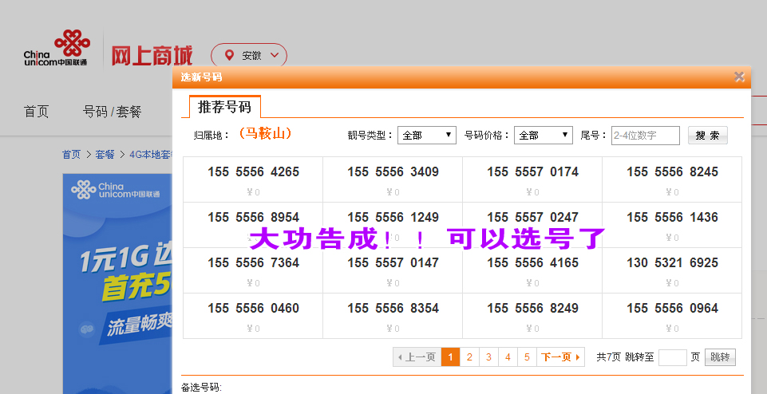
Task: Open the 靓号类型 dropdown
Action: (x=426, y=136)
